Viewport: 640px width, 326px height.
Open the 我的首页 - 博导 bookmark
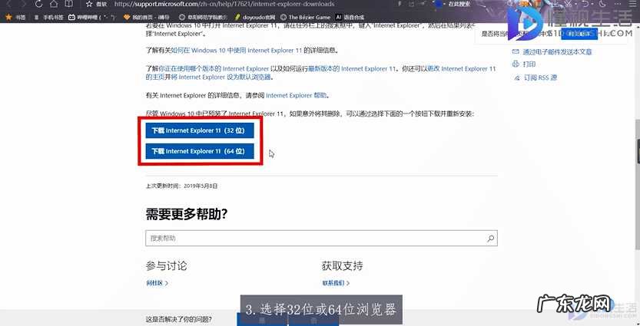[147, 17]
